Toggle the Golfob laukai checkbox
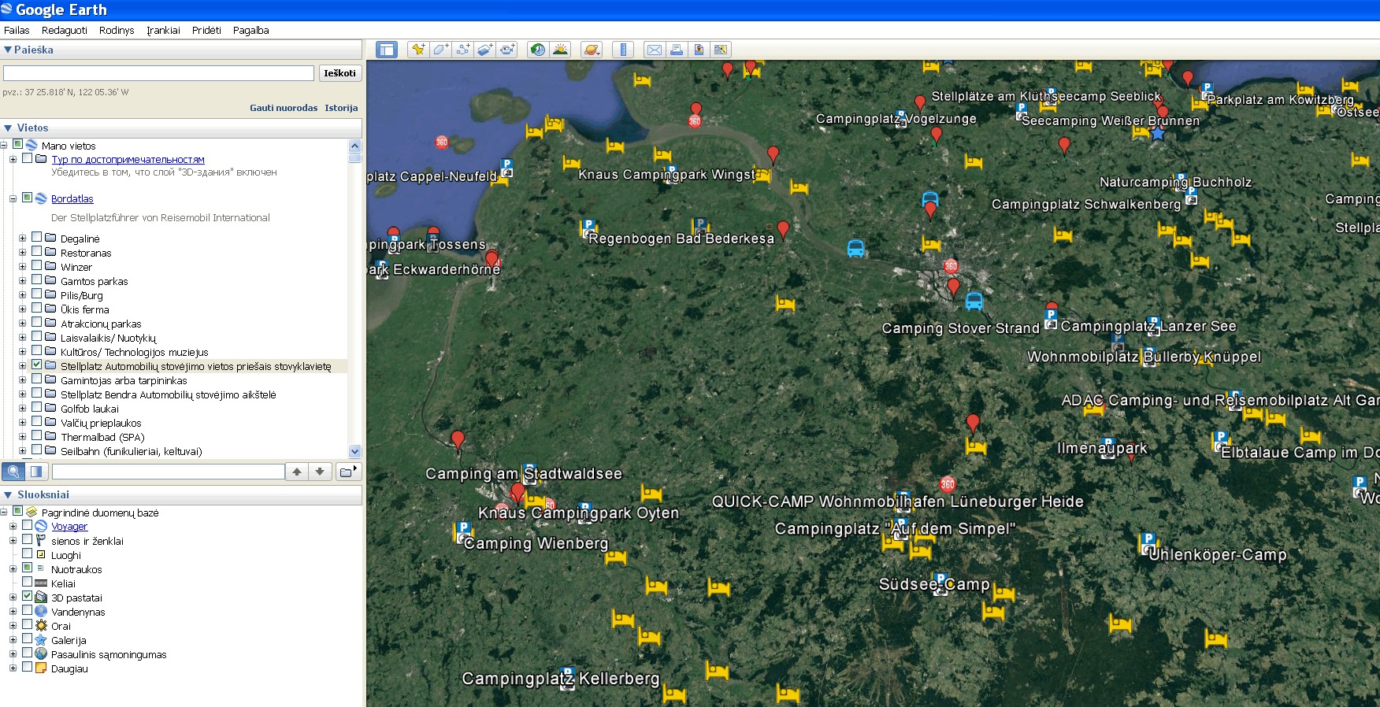 36,407
